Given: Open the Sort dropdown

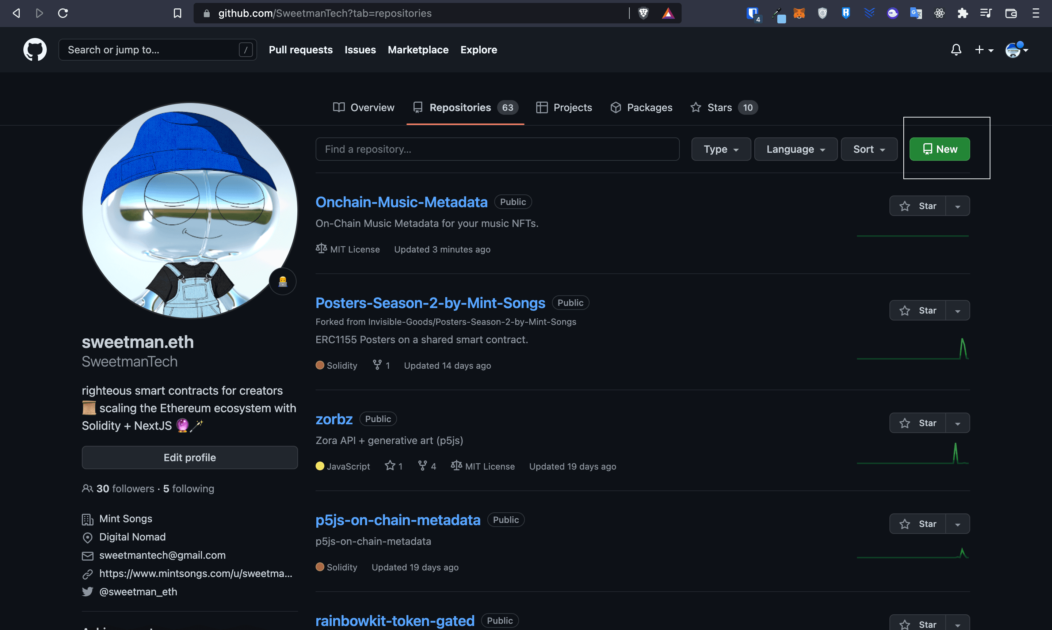Looking at the screenshot, I should (x=869, y=149).
